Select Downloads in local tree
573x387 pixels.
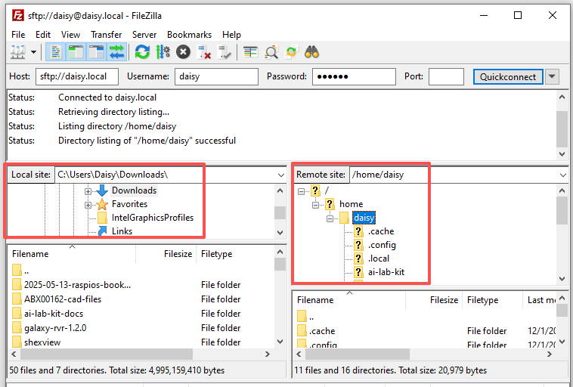pos(134,190)
